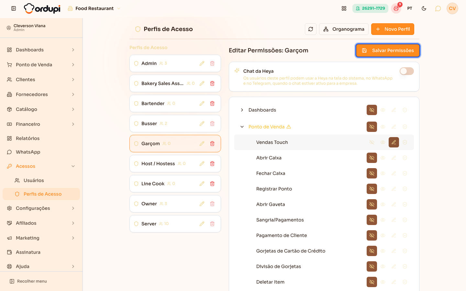Set Abrir Caixa permission to view

click(x=383, y=158)
